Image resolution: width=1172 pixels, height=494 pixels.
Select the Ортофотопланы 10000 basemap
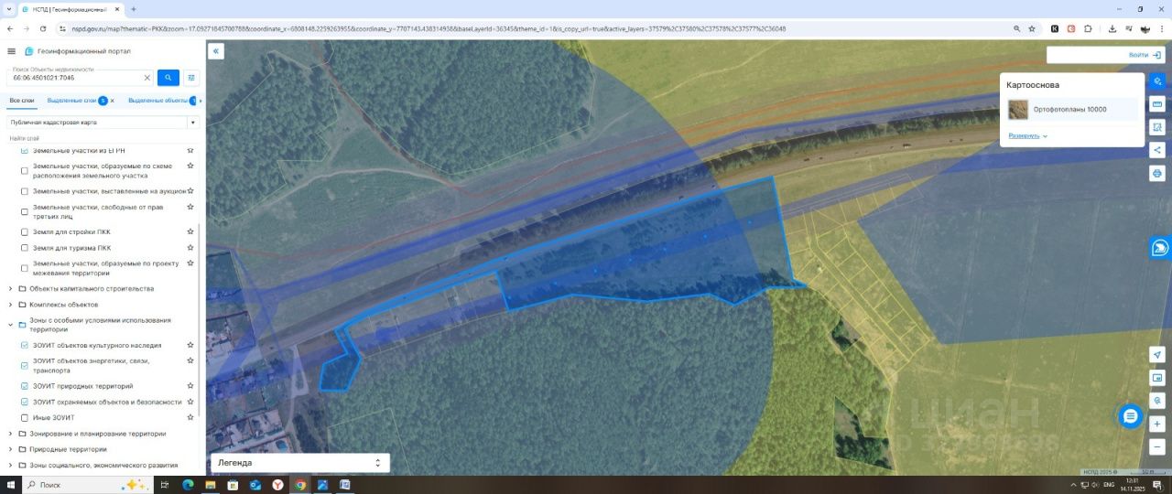click(x=1072, y=110)
